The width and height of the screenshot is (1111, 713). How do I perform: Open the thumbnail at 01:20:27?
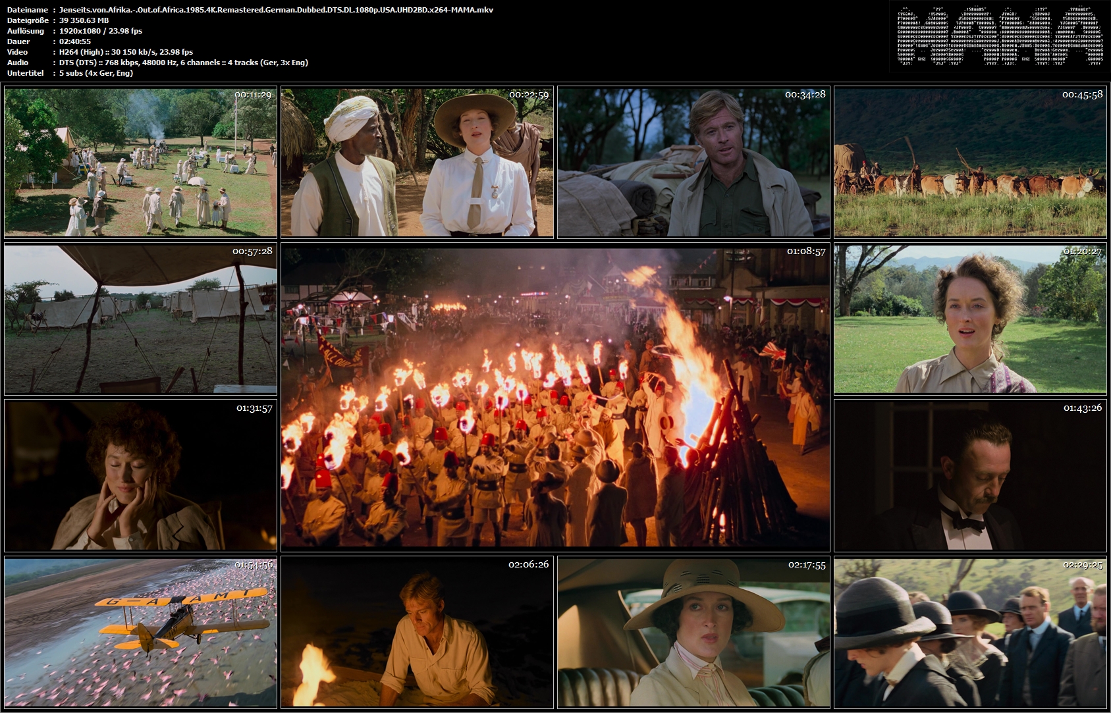click(x=970, y=319)
